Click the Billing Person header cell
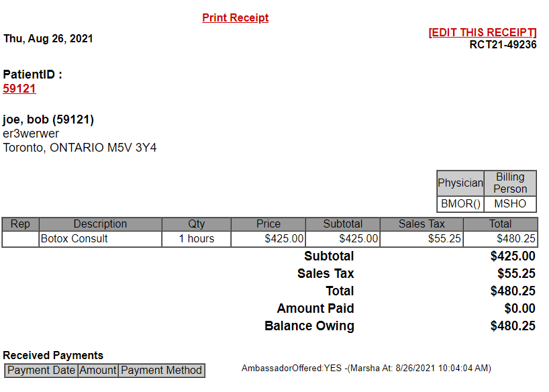Viewport: 549px width, 392px height. tap(510, 183)
